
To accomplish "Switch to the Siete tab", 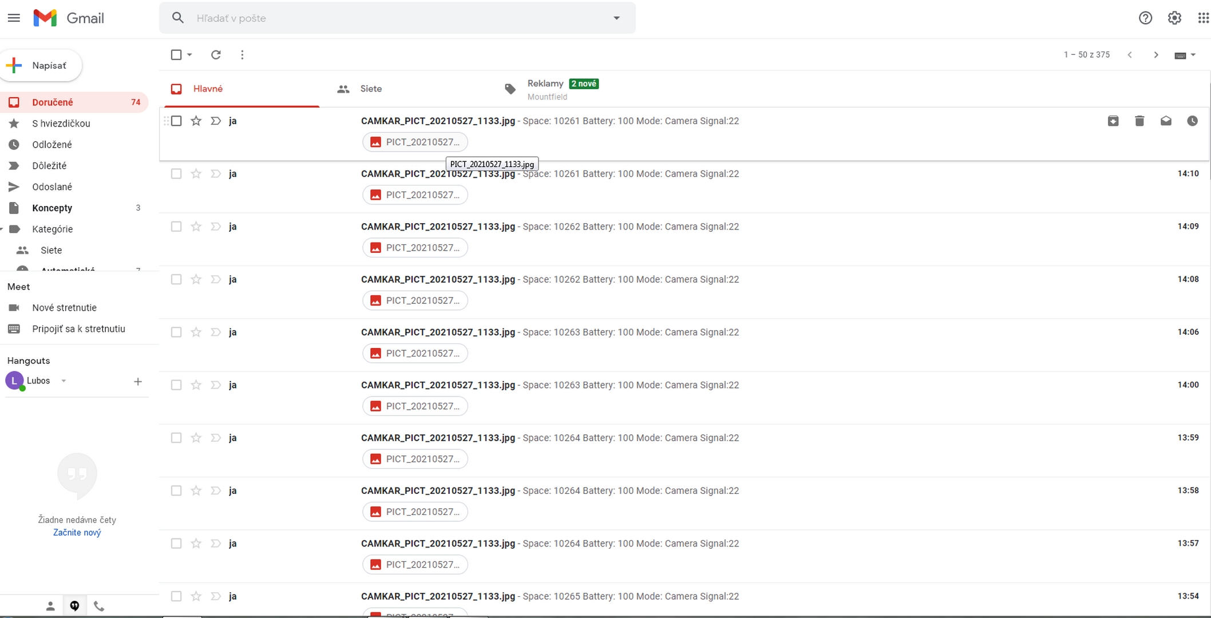I will [x=370, y=89].
